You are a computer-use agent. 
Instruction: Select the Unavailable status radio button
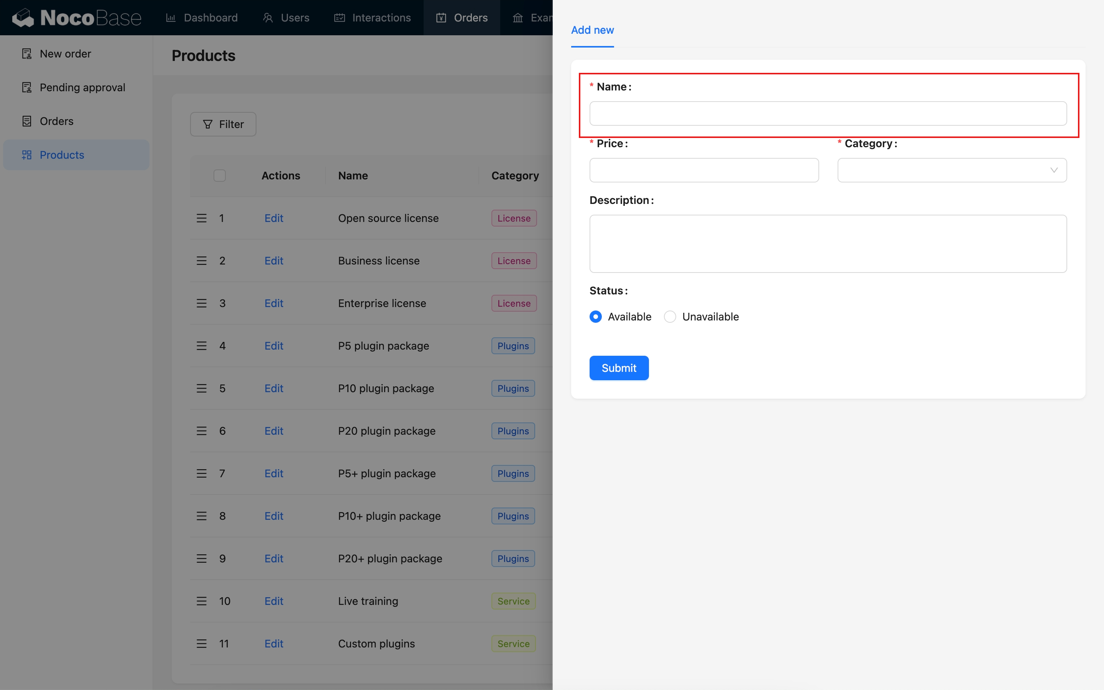point(670,317)
